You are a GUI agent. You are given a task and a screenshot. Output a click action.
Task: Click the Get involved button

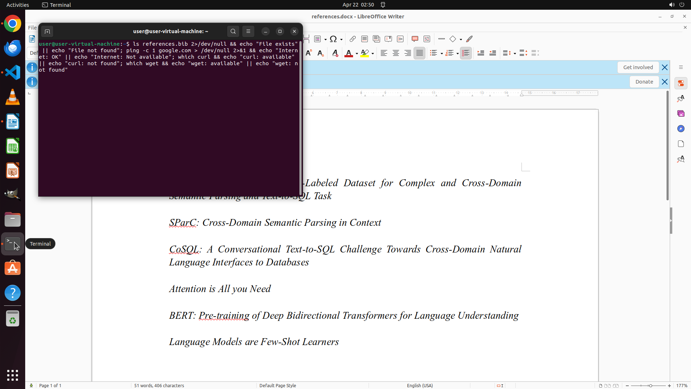pos(638,67)
